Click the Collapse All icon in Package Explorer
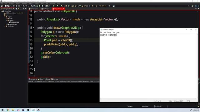Screen dimensions: 200x112 tap(16, 9)
